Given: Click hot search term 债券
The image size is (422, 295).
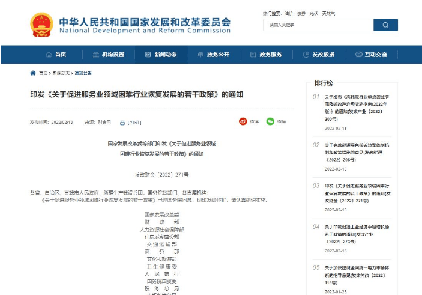Looking at the screenshot, I should (x=301, y=13).
